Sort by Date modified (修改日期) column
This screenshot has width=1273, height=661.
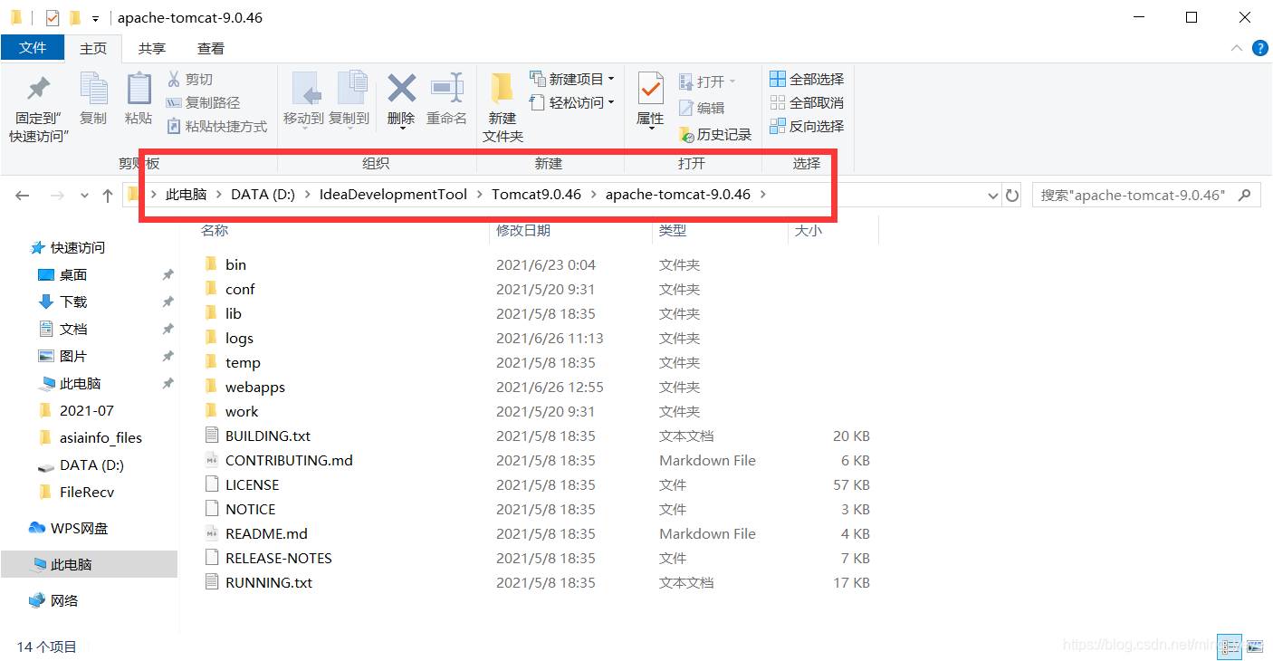tap(522, 230)
